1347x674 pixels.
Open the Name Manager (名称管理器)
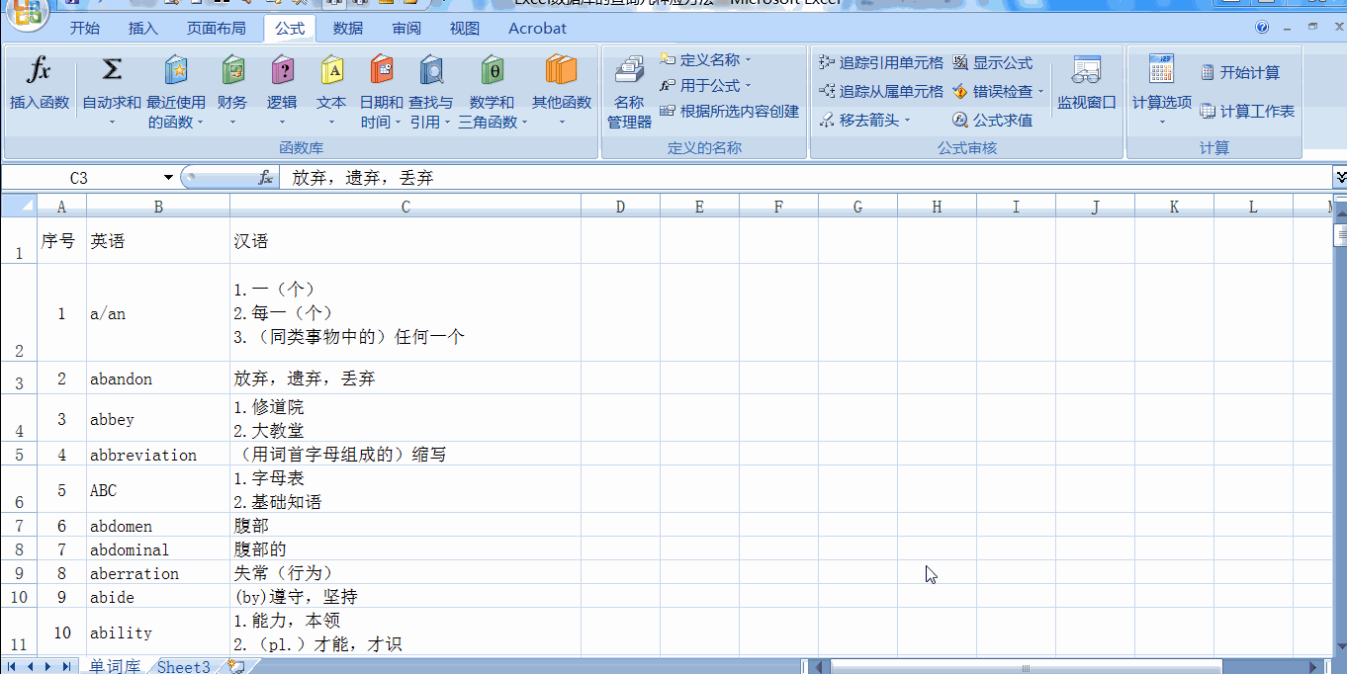point(629,94)
